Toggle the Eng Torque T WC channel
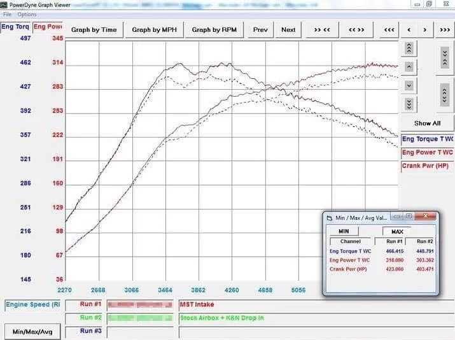The image size is (455, 340). (x=427, y=139)
